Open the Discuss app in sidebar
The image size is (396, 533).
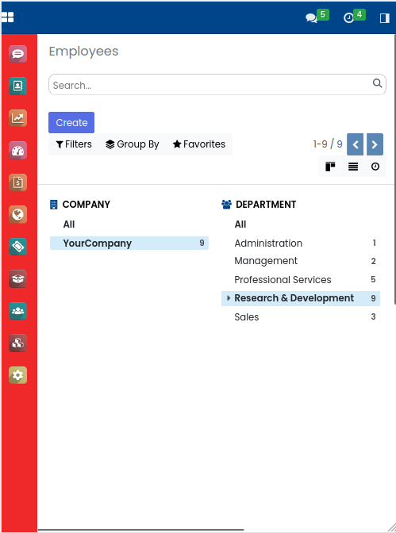click(17, 54)
